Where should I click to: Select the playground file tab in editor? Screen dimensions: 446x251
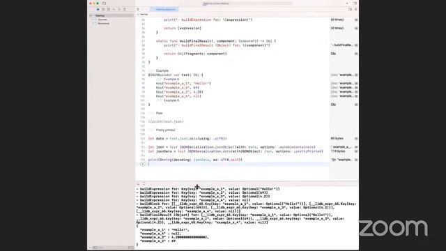(x=164, y=9)
